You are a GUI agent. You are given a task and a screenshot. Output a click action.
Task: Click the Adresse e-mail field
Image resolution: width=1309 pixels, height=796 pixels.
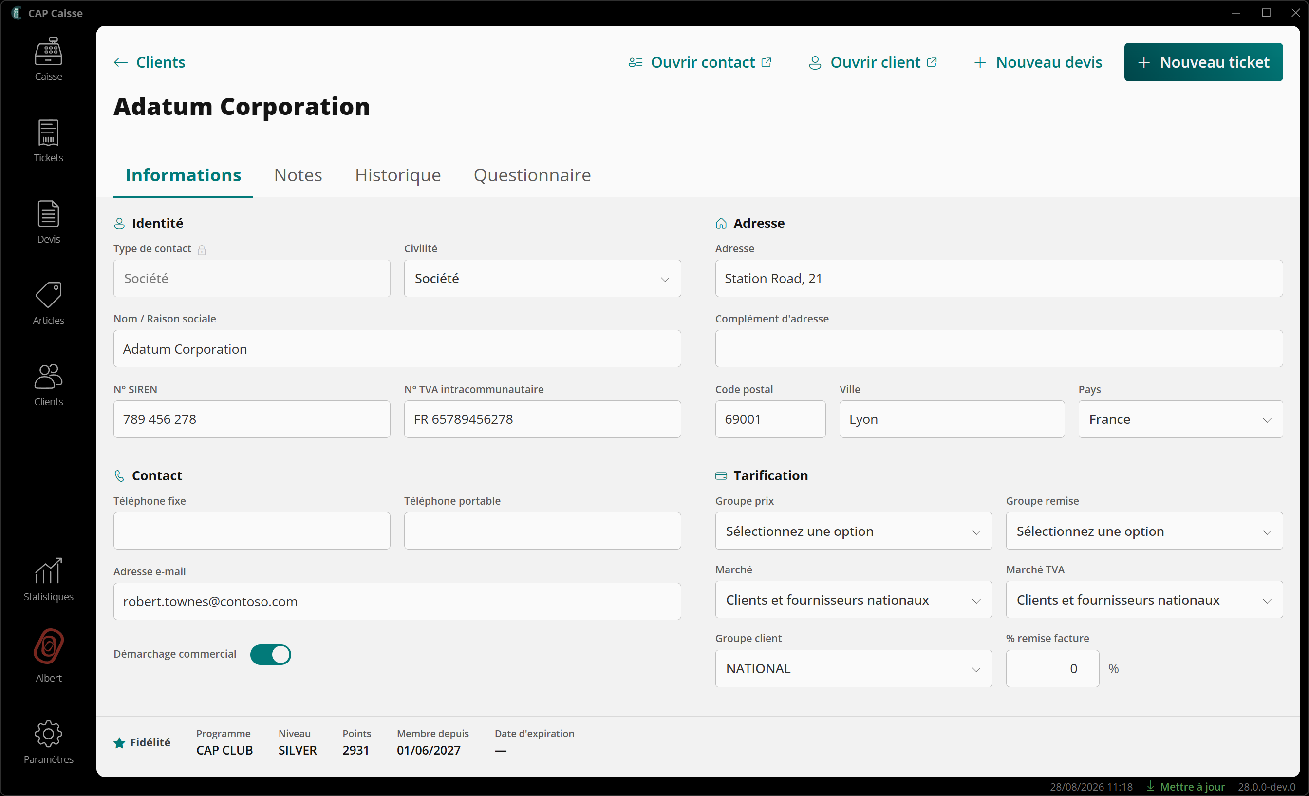point(397,601)
